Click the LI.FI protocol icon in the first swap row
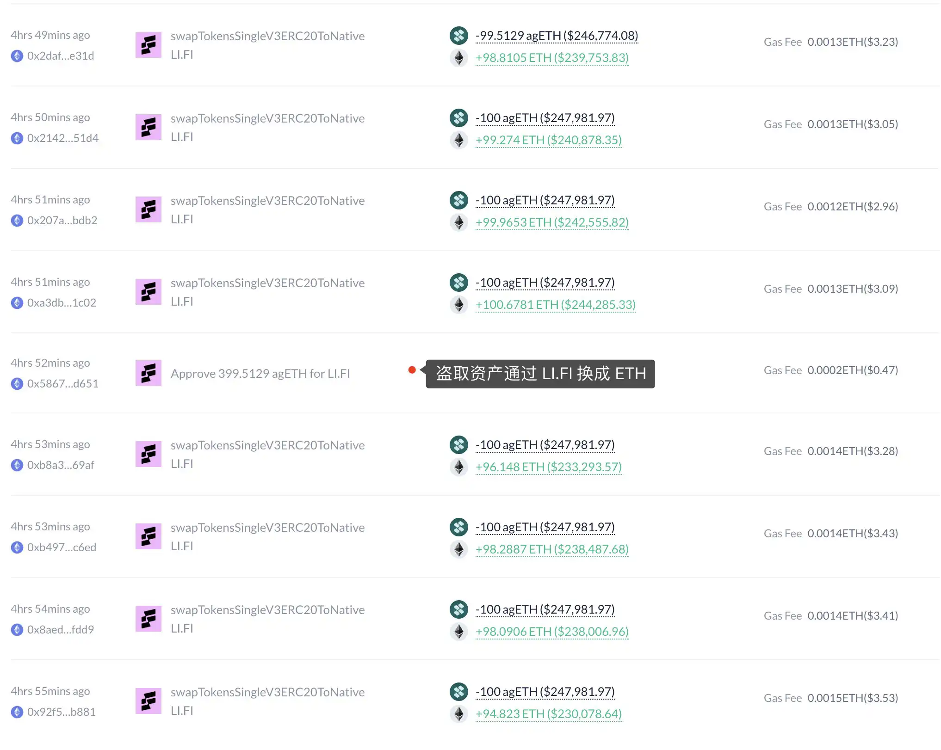 tap(148, 44)
